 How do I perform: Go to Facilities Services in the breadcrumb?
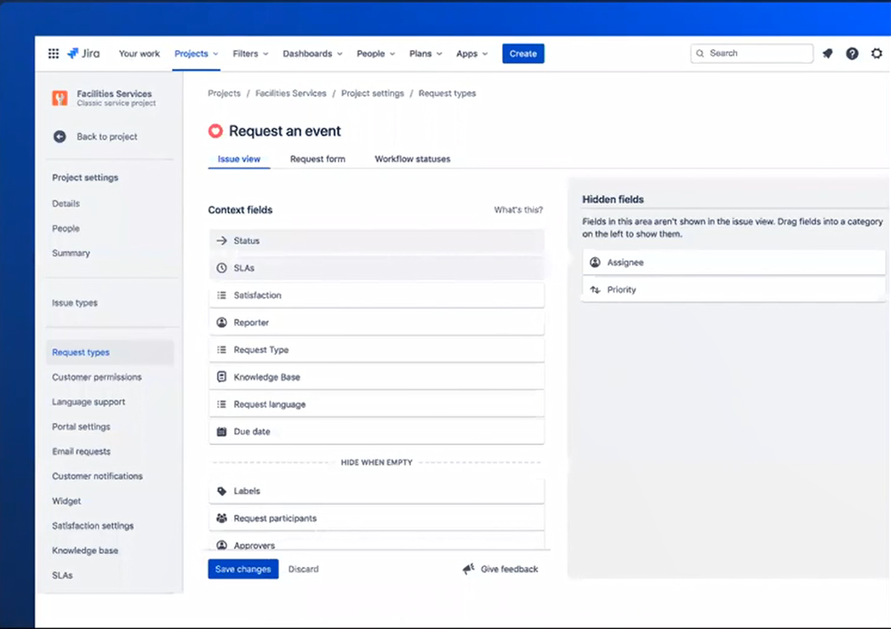pyautogui.click(x=291, y=93)
